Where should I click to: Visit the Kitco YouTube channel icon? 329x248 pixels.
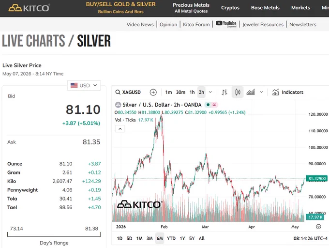(x=226, y=24)
